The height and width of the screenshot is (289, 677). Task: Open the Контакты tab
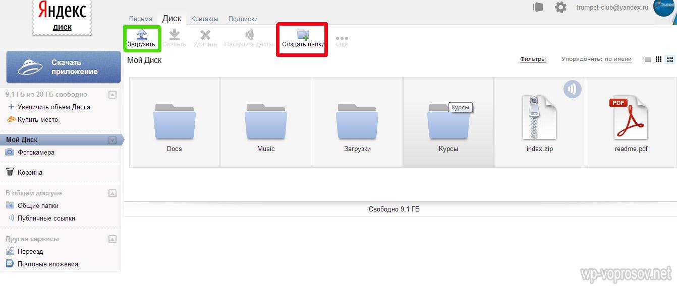204,19
